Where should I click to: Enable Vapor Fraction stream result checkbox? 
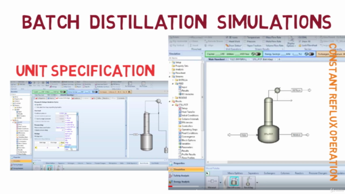[245, 45]
